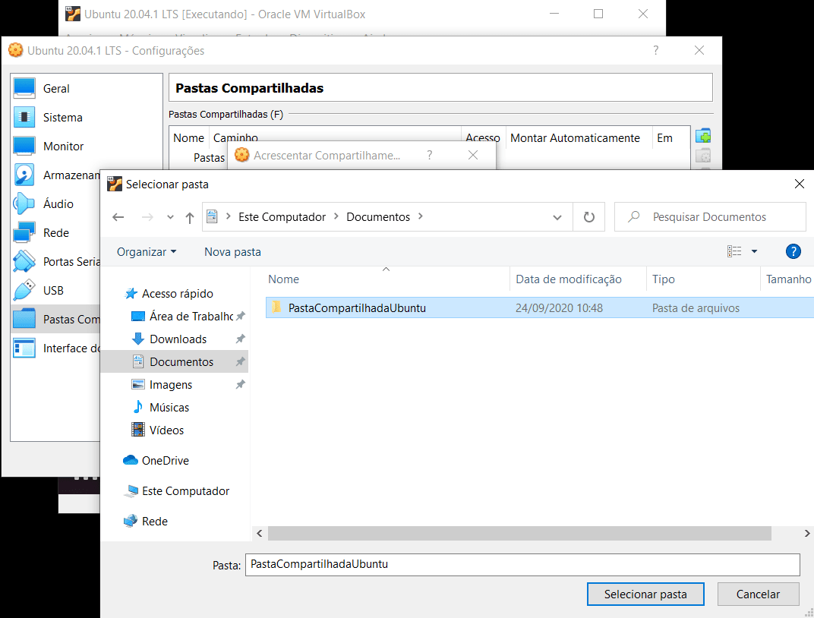Open Armazenamento settings category icon
Image resolution: width=814 pixels, height=618 pixels.
point(24,175)
